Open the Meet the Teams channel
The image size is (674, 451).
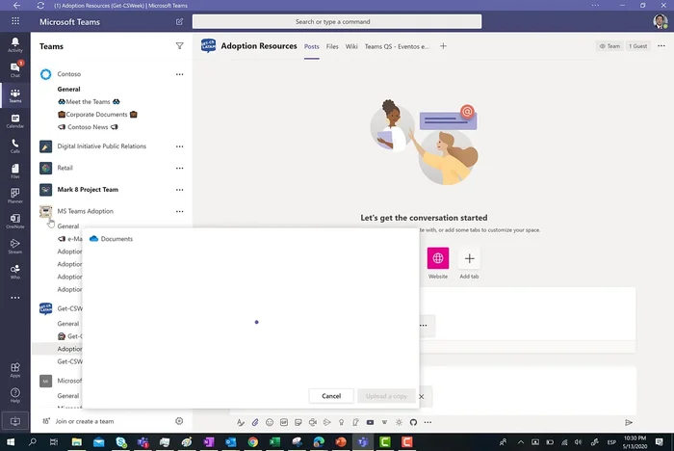click(89, 101)
